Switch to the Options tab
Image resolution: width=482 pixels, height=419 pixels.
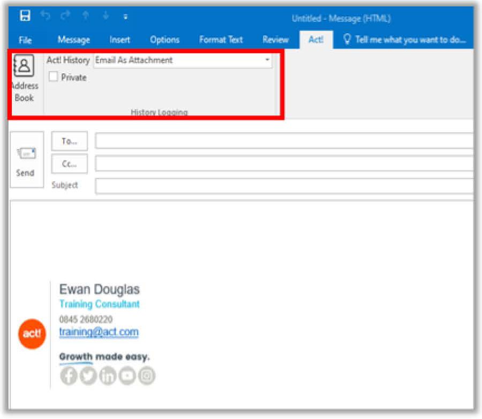tap(164, 40)
